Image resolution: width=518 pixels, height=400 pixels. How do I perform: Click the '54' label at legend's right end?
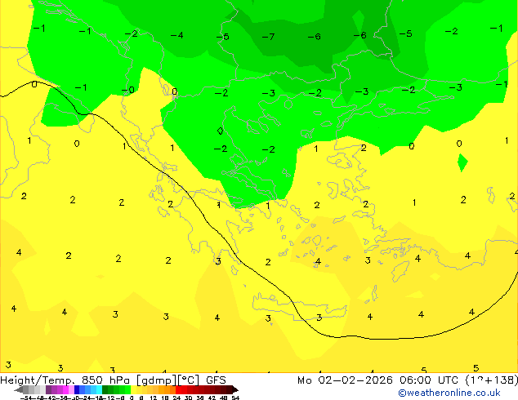tap(235, 398)
